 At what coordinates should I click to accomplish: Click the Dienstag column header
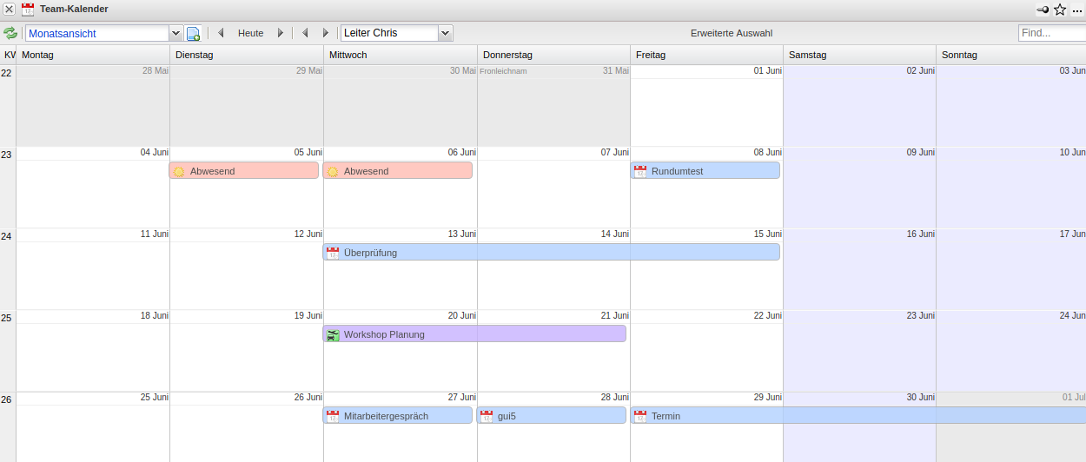[247, 55]
